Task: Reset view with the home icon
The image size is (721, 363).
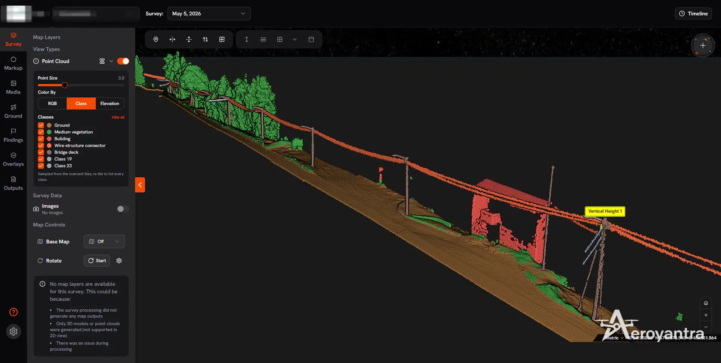Action: click(706, 303)
